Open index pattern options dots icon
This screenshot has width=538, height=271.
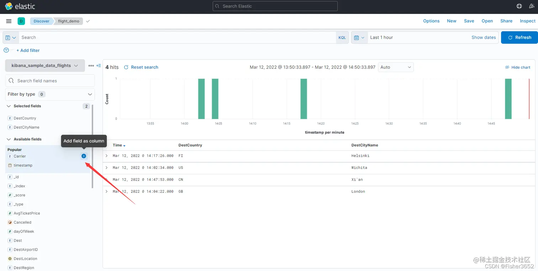[x=91, y=66]
